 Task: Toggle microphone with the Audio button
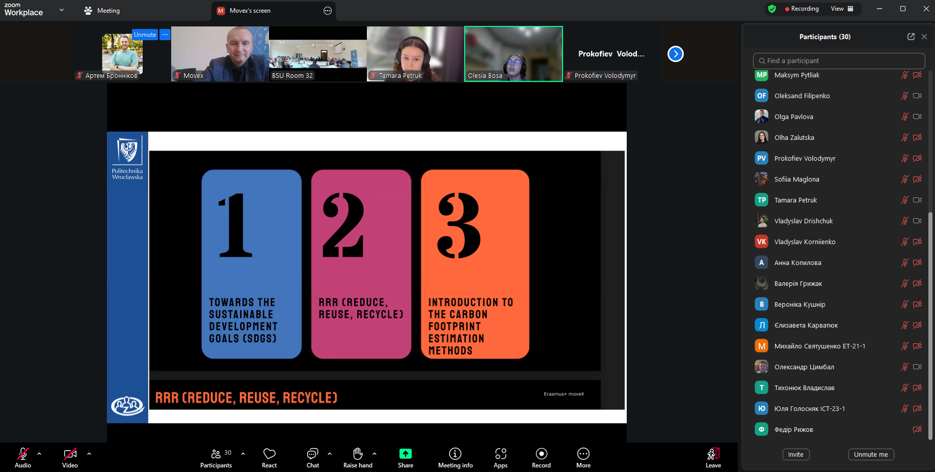(x=23, y=457)
